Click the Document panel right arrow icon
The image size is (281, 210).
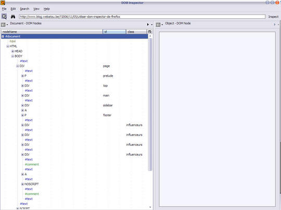[x=148, y=24]
